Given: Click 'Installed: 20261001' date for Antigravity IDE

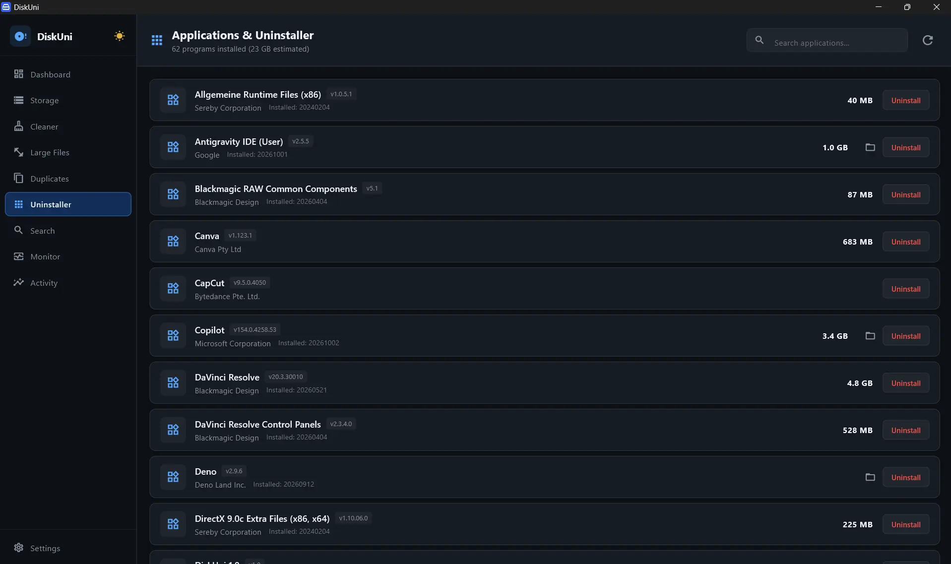Looking at the screenshot, I should click(257, 155).
